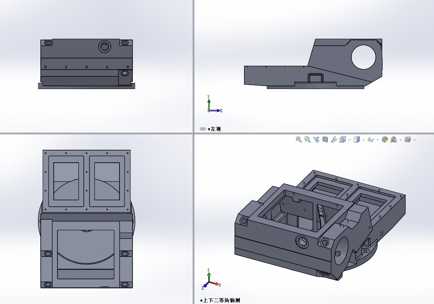434x304 pixels.
Task: Go back to the Previous View
Action: (x=316, y=139)
